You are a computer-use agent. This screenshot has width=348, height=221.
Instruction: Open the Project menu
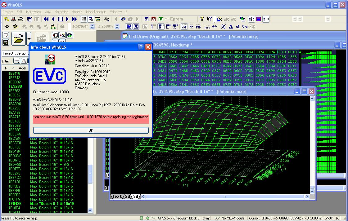[x=7, y=12]
